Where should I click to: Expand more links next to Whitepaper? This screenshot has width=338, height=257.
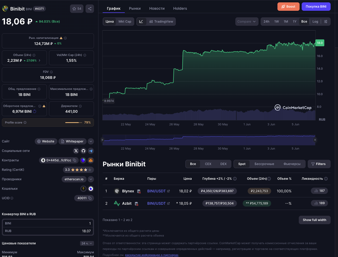click(91, 141)
